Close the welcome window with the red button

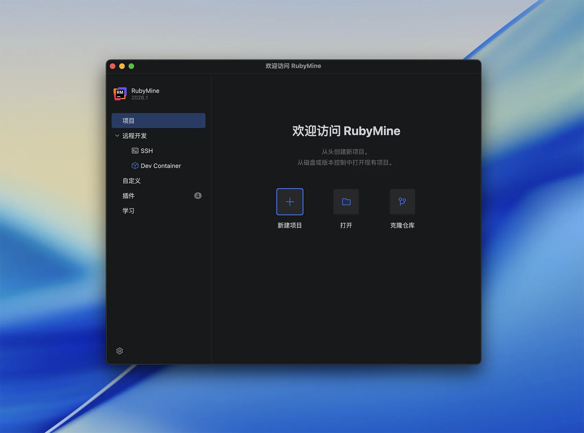(x=113, y=66)
